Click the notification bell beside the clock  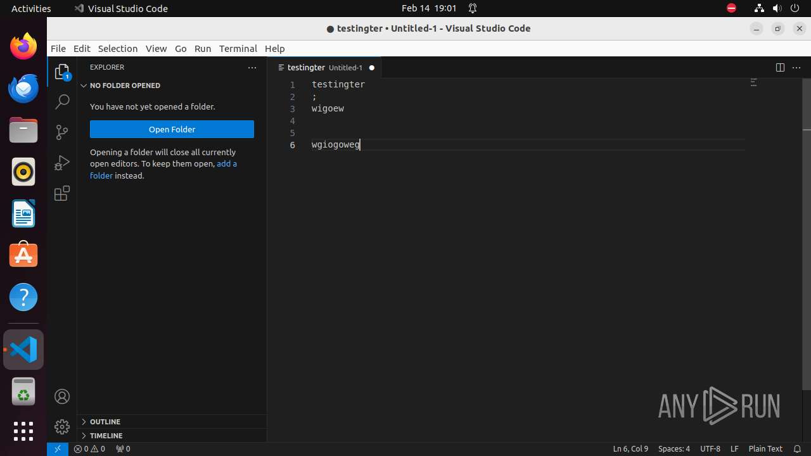(x=473, y=8)
